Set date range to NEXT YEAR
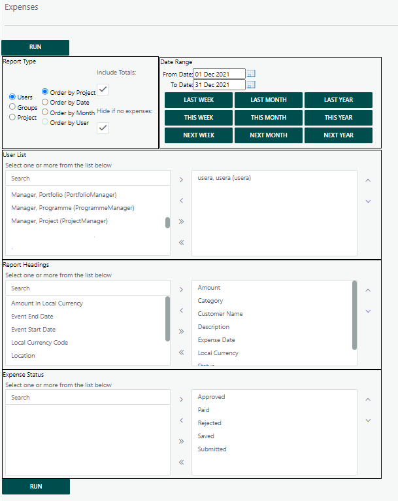Screen dimensions: 398x501 [x=339, y=135]
